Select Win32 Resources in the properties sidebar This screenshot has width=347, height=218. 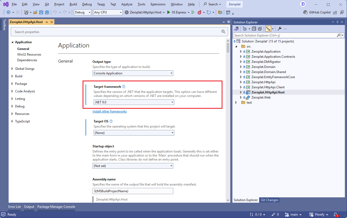coord(29,54)
